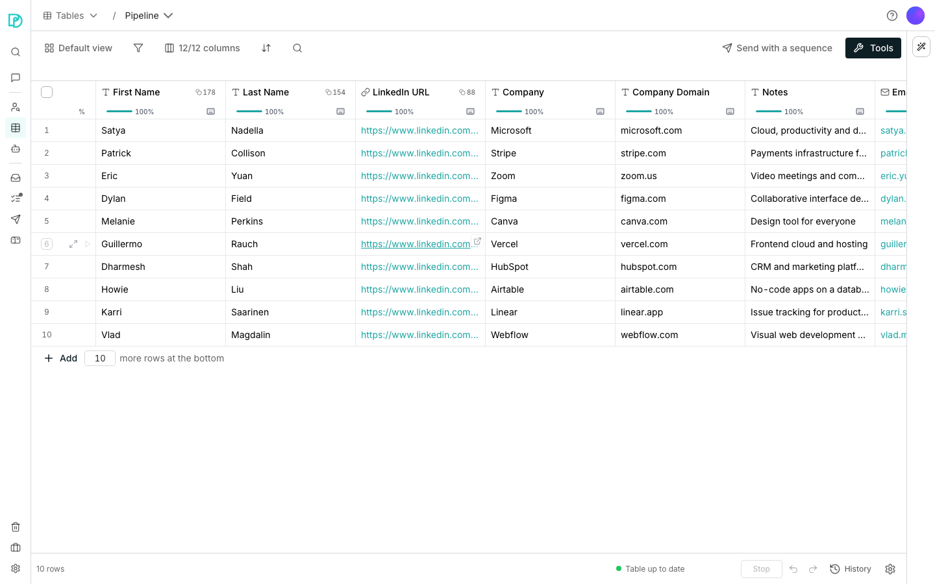This screenshot has width=935, height=584.
Task: Expand row 6 with the expand arrows icon
Action: tap(73, 244)
